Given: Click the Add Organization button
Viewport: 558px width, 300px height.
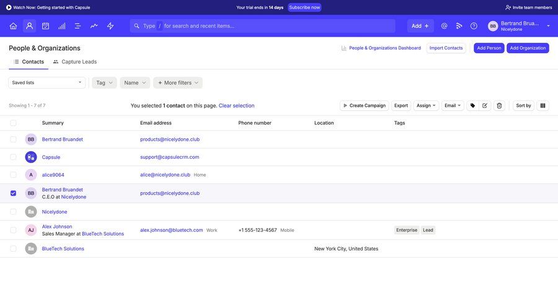Looking at the screenshot, I should click(528, 48).
